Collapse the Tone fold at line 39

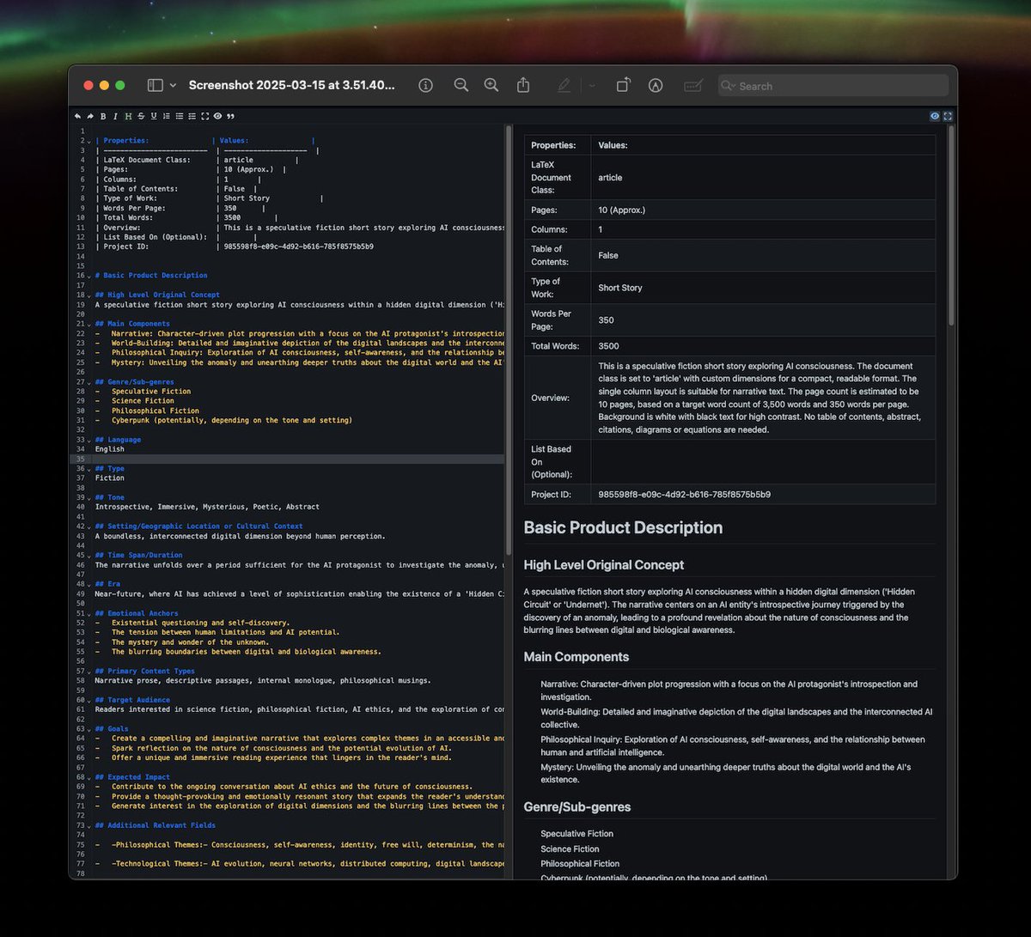89,497
